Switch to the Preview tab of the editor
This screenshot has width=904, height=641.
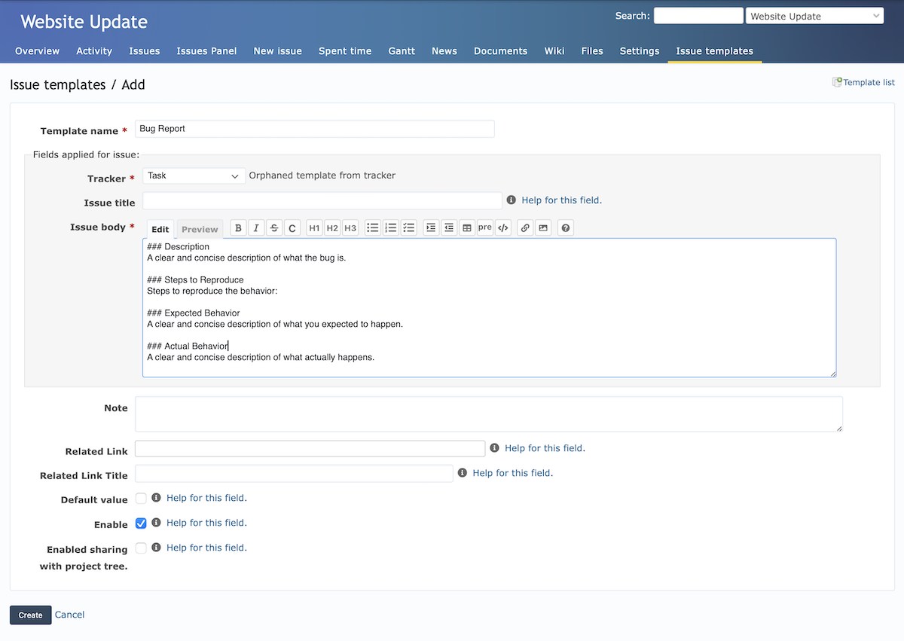199,228
